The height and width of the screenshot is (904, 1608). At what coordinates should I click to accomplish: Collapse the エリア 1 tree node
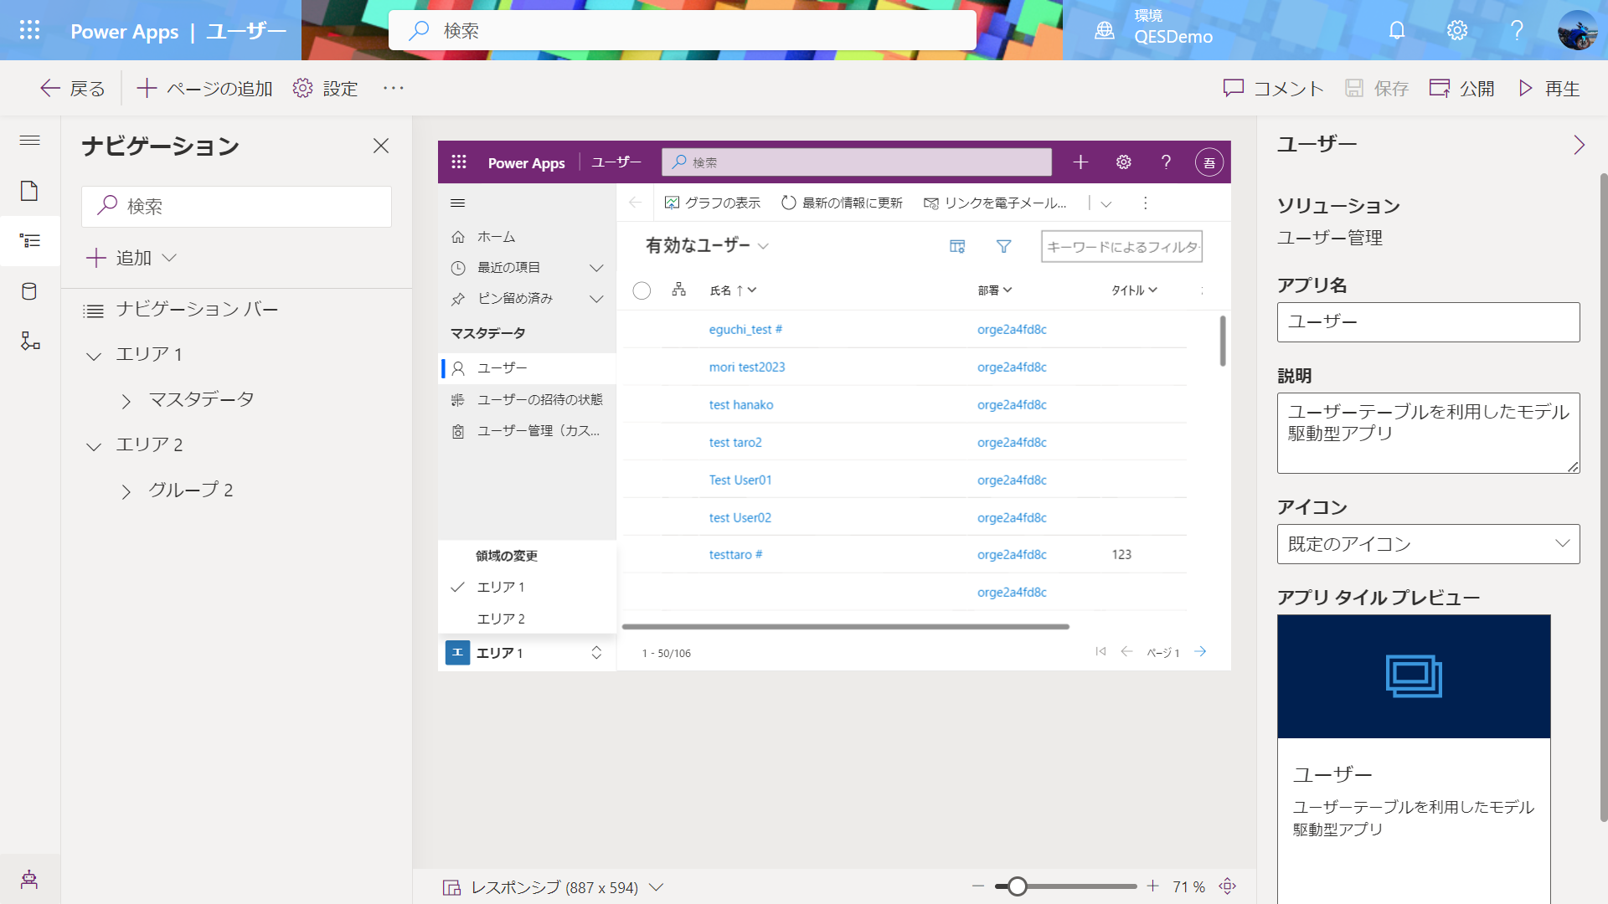[x=94, y=356]
